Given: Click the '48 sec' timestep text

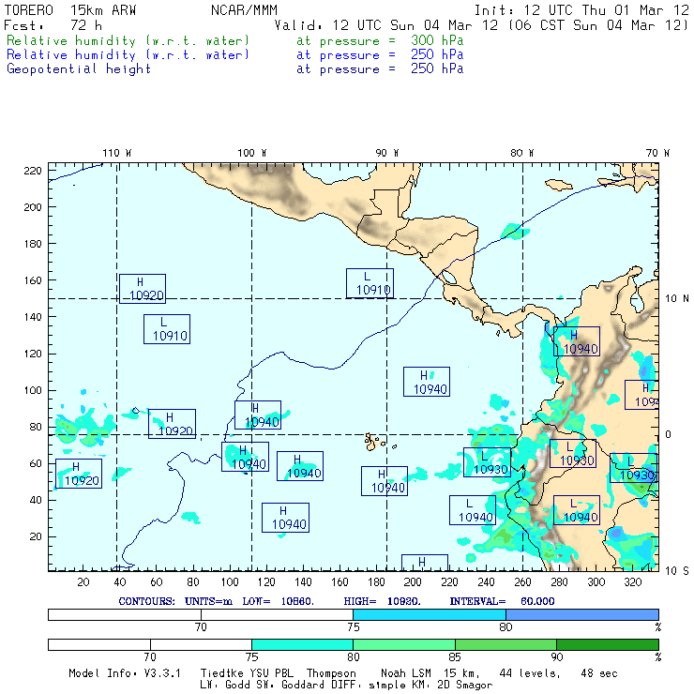Looking at the screenshot, I should pos(599,673).
